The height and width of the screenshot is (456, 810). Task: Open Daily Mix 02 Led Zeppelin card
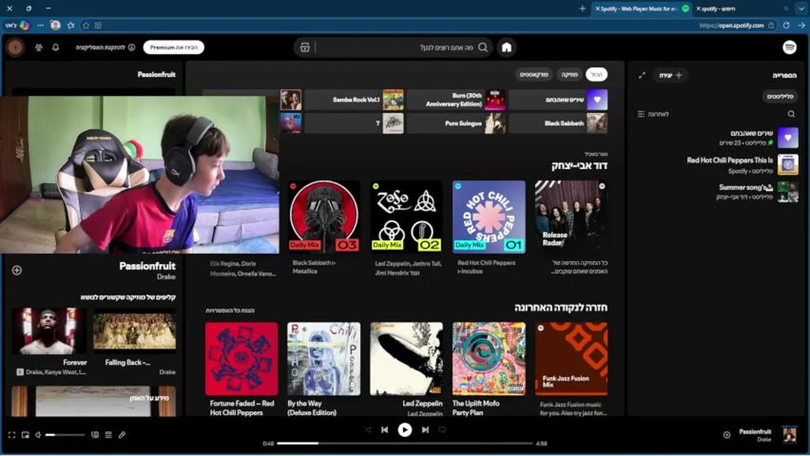(x=406, y=228)
